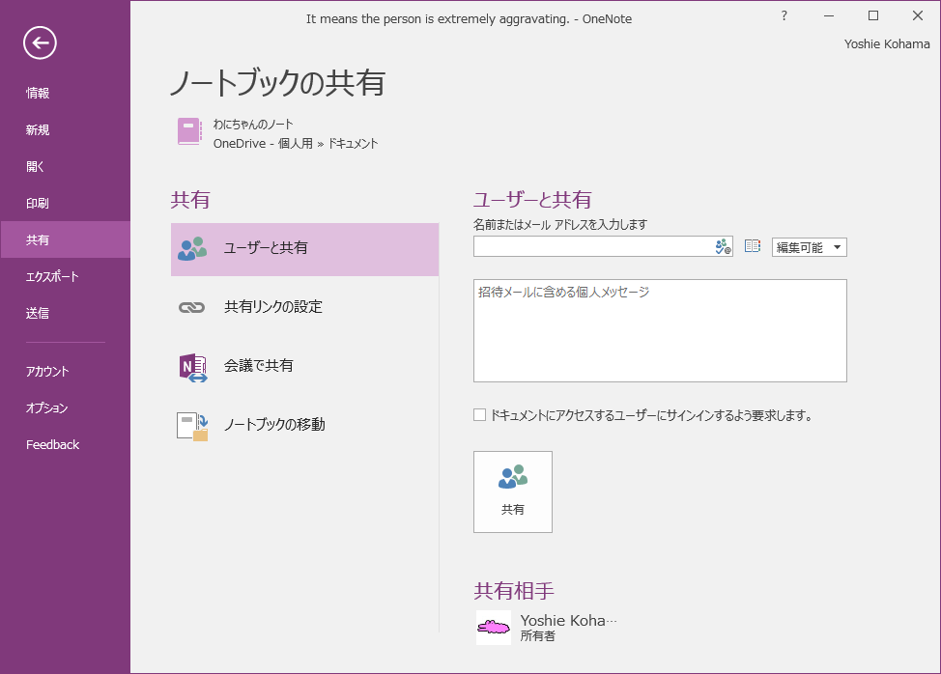Close the OneNote window
Viewport: 941px width, 674px height.
tap(918, 16)
